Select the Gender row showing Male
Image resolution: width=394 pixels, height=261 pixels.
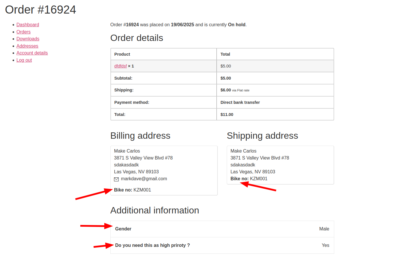(x=222, y=229)
